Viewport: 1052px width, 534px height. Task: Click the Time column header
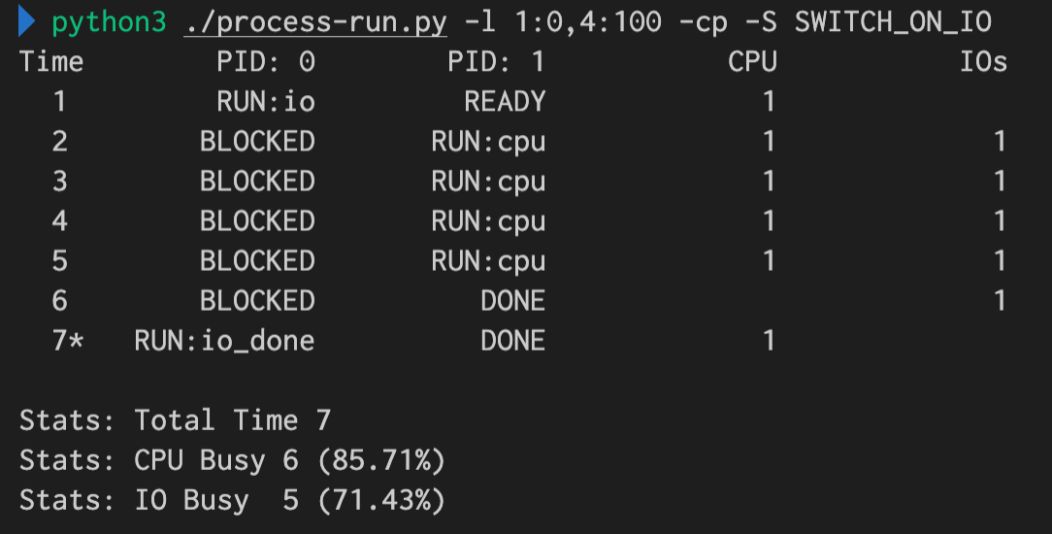51,62
